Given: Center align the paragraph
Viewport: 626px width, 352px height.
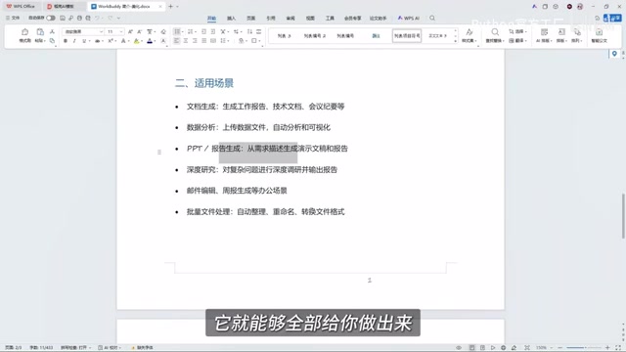Looking at the screenshot, I should coord(186,41).
